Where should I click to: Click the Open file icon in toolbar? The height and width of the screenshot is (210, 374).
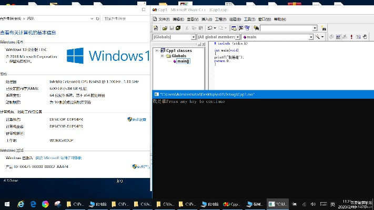coord(165,28)
